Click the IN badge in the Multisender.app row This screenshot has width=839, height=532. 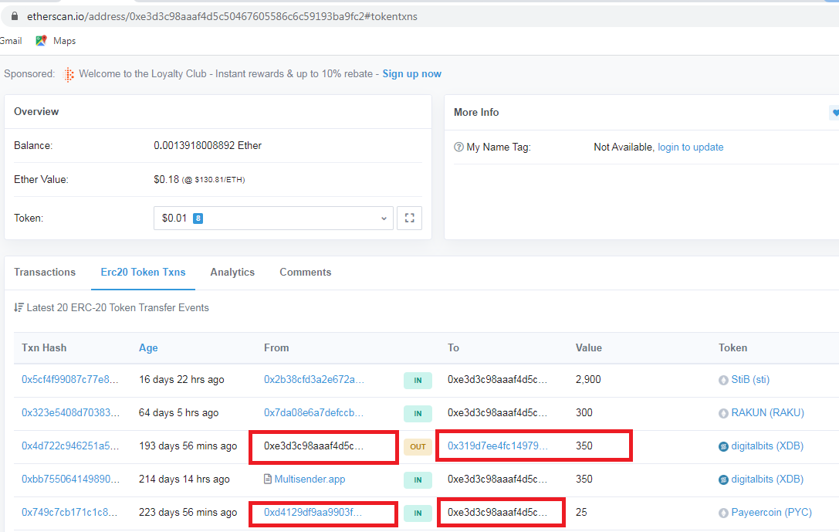[x=418, y=479]
